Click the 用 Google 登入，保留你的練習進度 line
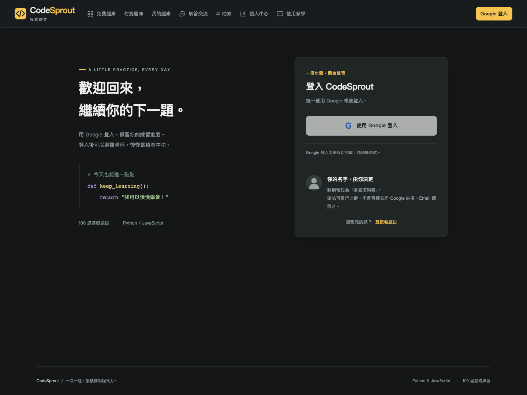Viewport: 527px width, 395px height. coord(122,135)
